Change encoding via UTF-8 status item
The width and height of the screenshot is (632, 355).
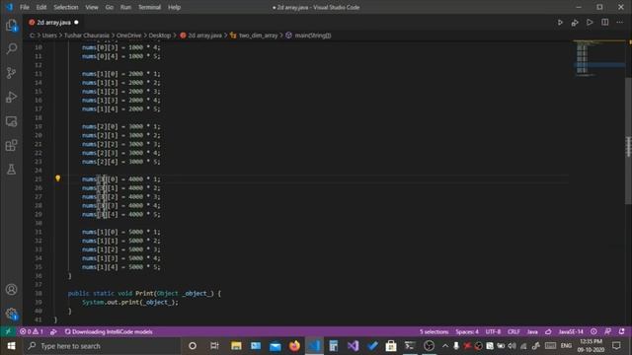(x=493, y=331)
